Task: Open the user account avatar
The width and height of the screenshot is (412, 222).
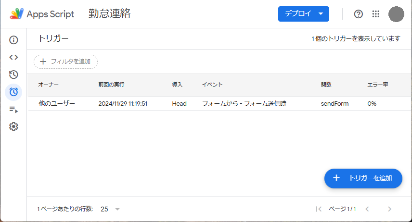Action: tap(396, 14)
